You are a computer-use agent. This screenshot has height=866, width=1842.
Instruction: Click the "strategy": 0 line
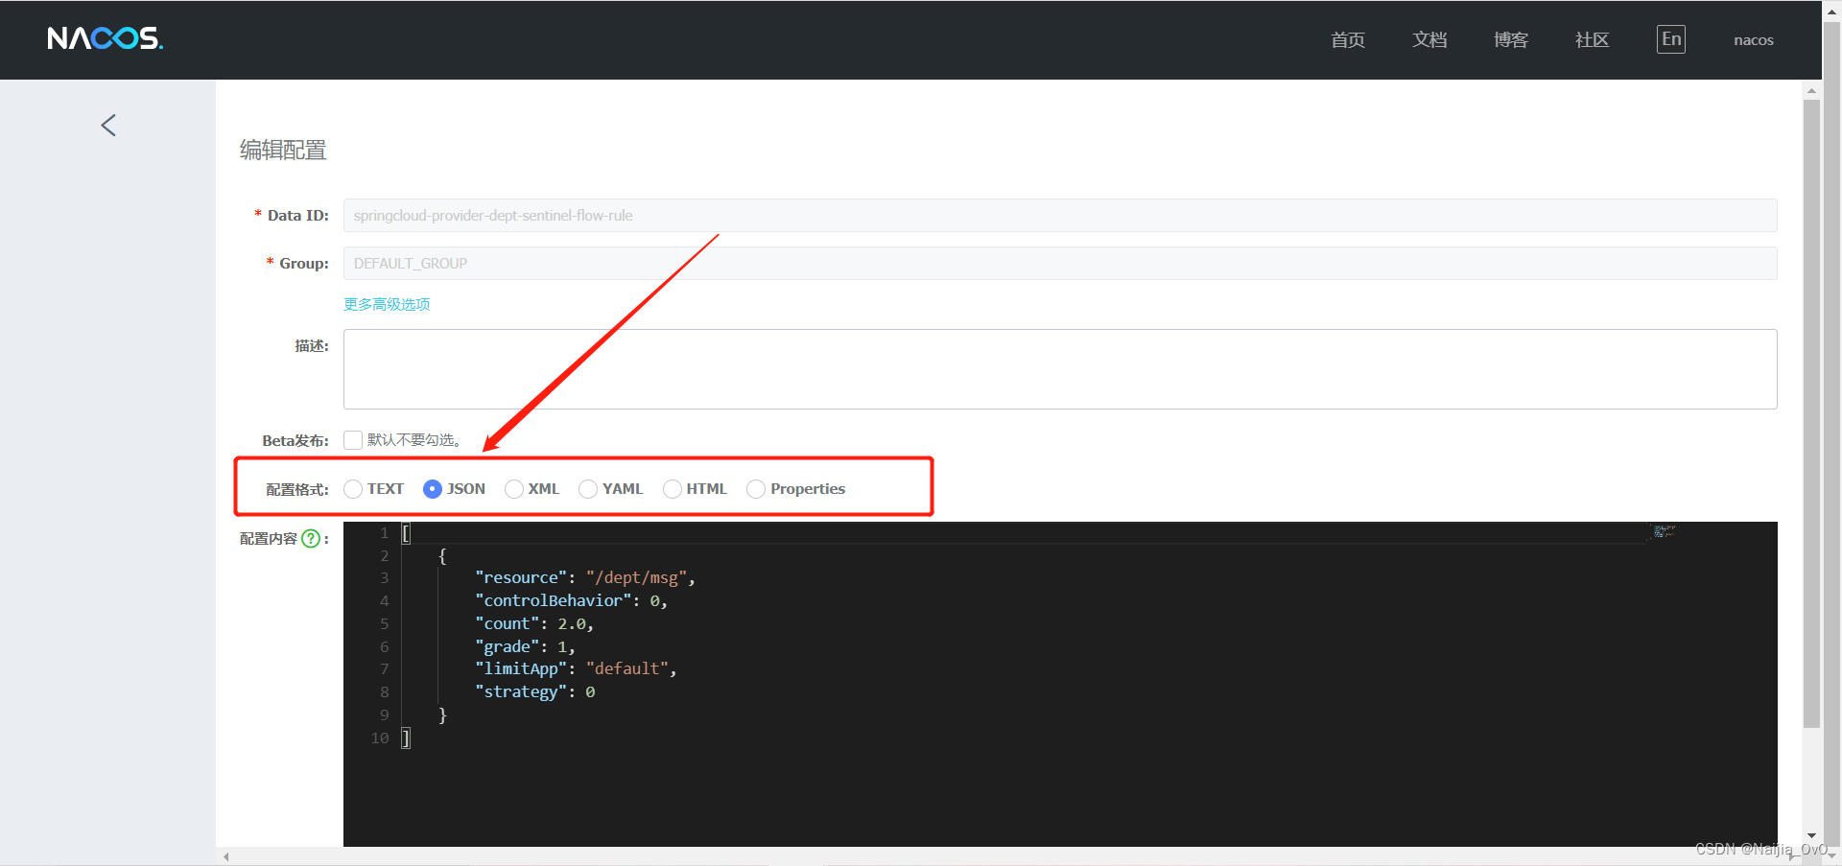tap(535, 691)
